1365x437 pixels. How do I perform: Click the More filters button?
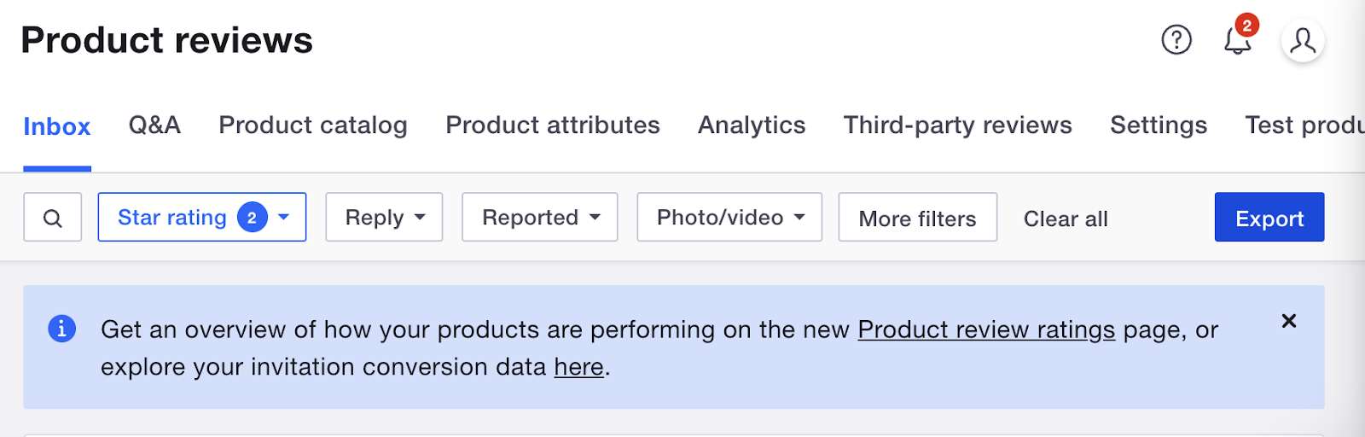(918, 218)
